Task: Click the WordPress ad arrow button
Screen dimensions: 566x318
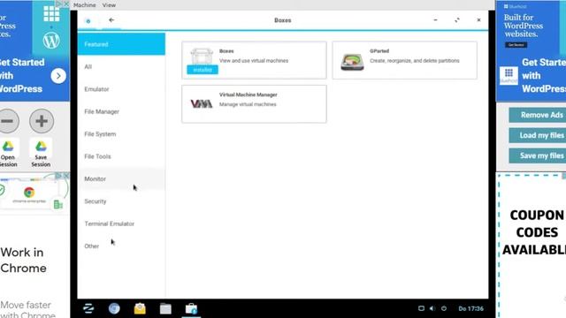Action: coord(58,76)
